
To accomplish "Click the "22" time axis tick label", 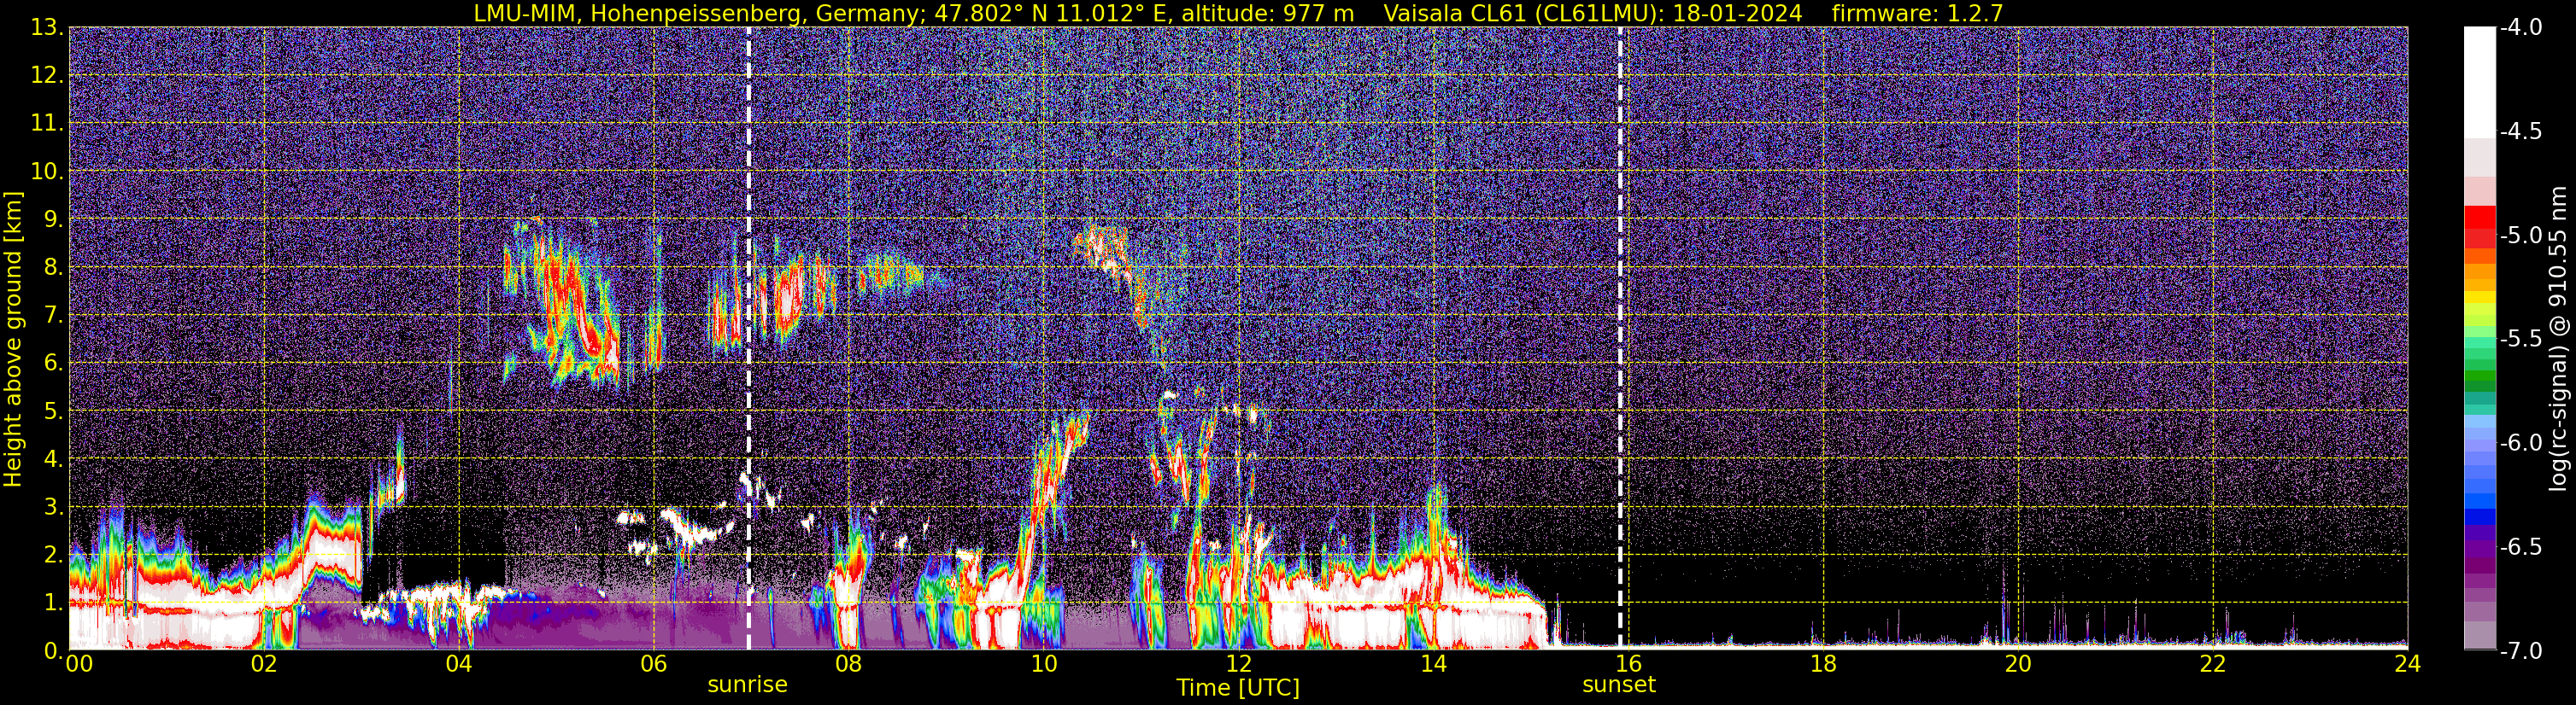I will click(2213, 665).
